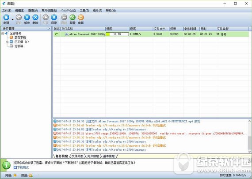This screenshot has width=252, height=179.
Task: Click the Xunlei bird icon beside 全部任务
Action: coord(7,34)
